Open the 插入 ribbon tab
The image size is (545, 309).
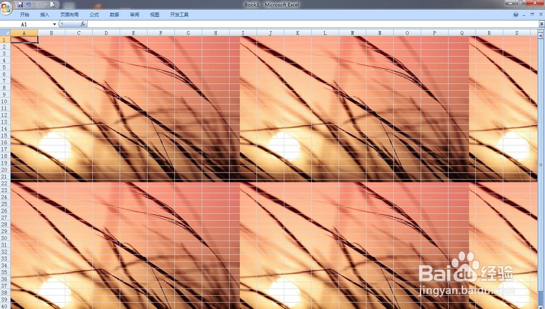tap(45, 15)
